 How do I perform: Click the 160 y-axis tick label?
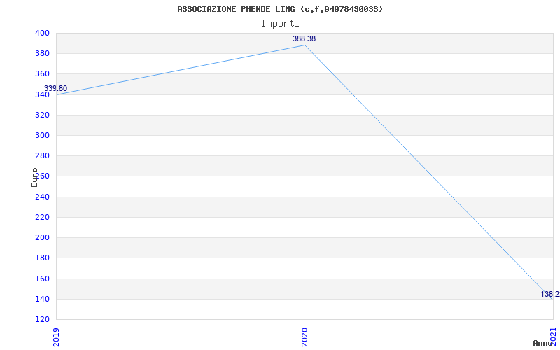42,279
